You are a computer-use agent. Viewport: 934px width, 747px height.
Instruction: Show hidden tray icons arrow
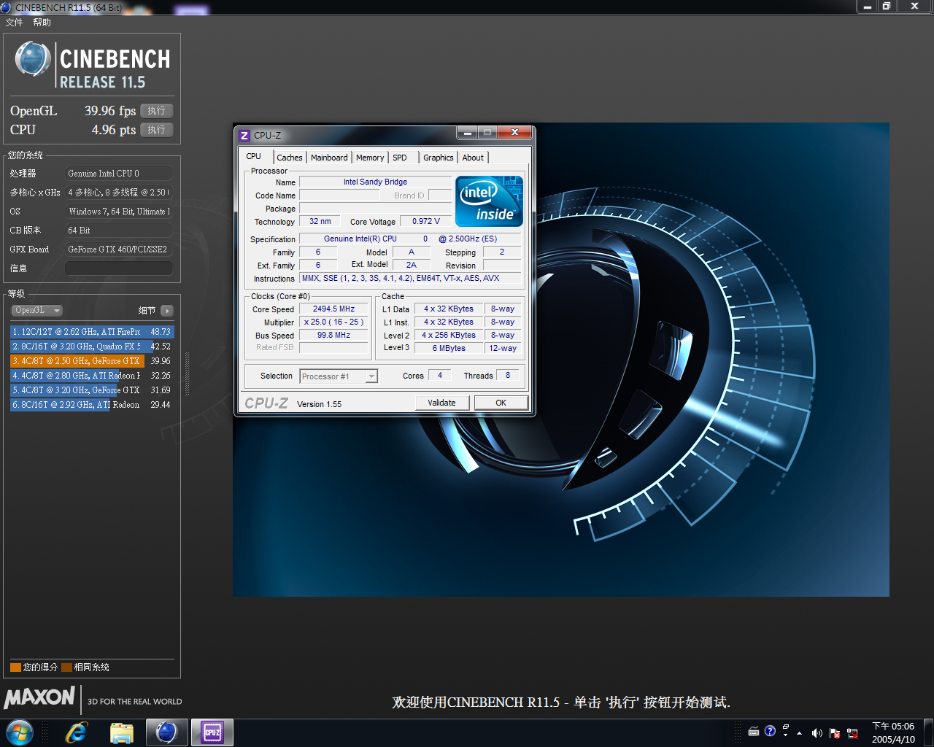[800, 733]
